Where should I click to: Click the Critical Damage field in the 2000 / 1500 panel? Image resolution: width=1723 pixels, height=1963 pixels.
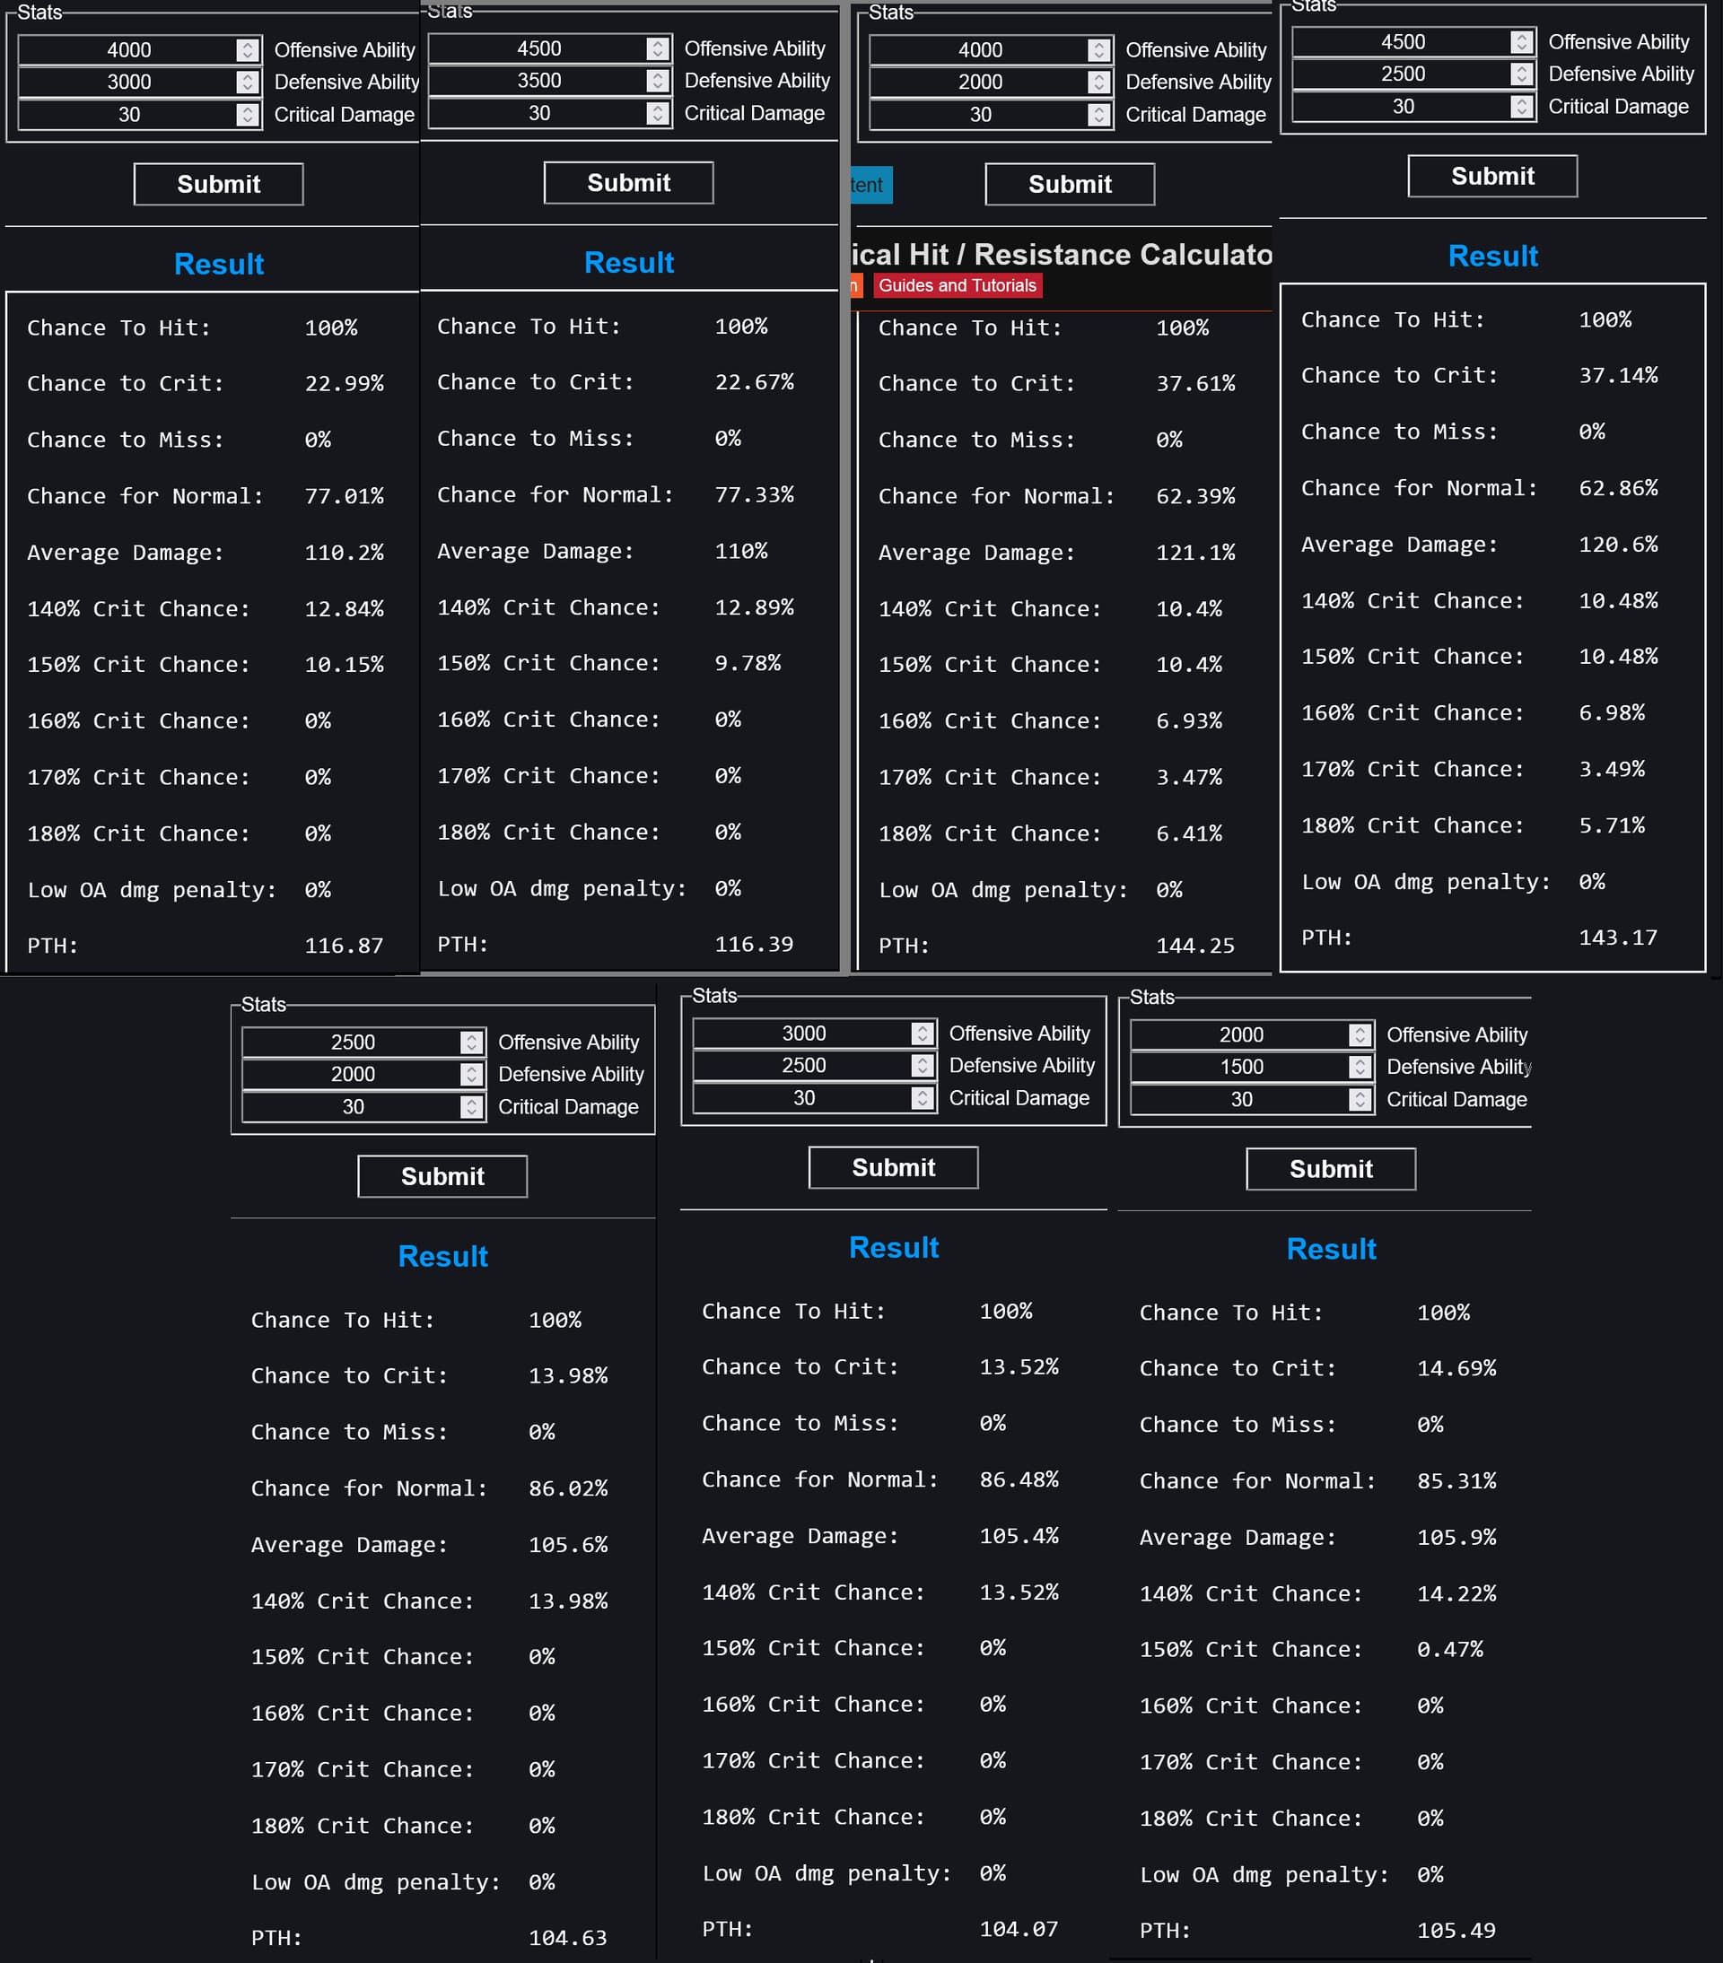point(1240,1100)
